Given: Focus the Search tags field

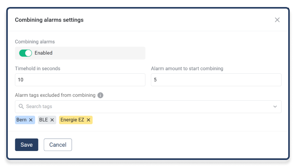Looking at the screenshot, I should 144,107.
